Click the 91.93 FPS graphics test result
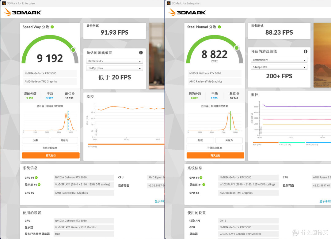 (114, 32)
